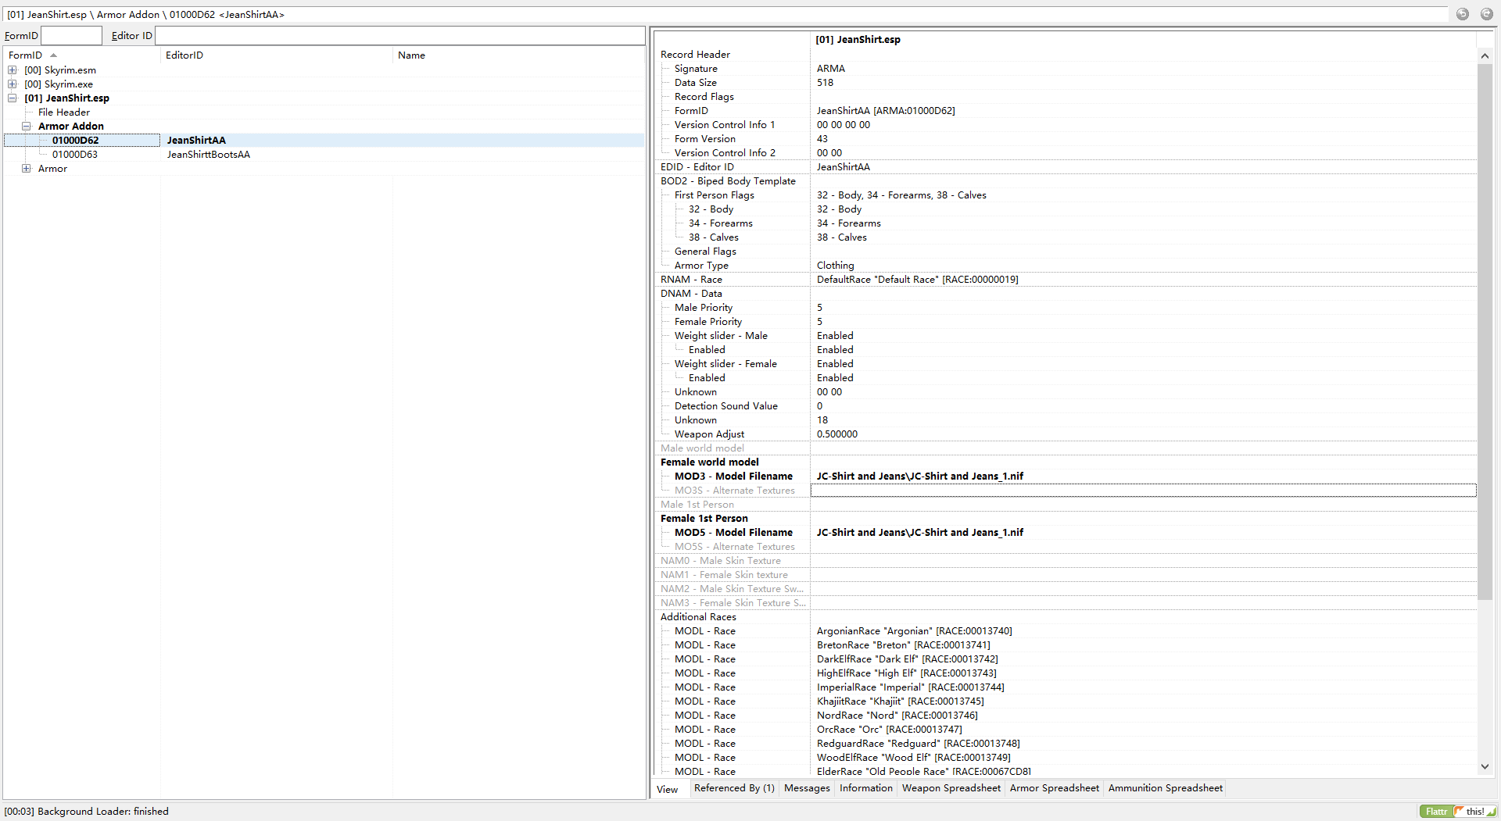The image size is (1501, 821).
Task: Click the record view scrollbar down arrow
Action: pyautogui.click(x=1485, y=767)
